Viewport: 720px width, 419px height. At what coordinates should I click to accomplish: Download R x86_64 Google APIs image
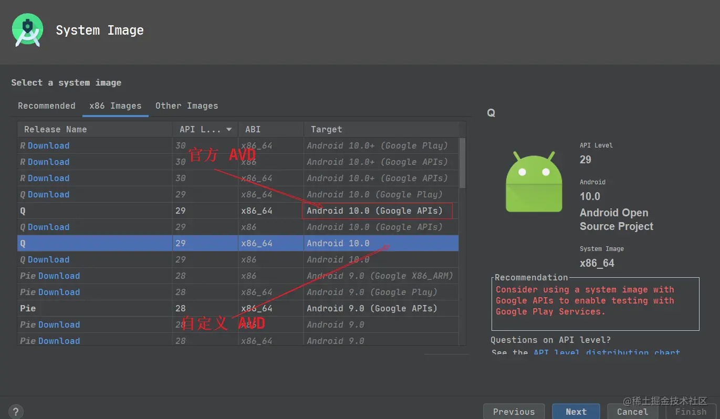(x=48, y=178)
